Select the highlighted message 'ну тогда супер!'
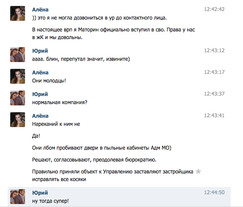Screen dimensions: 243x207 [119, 197]
